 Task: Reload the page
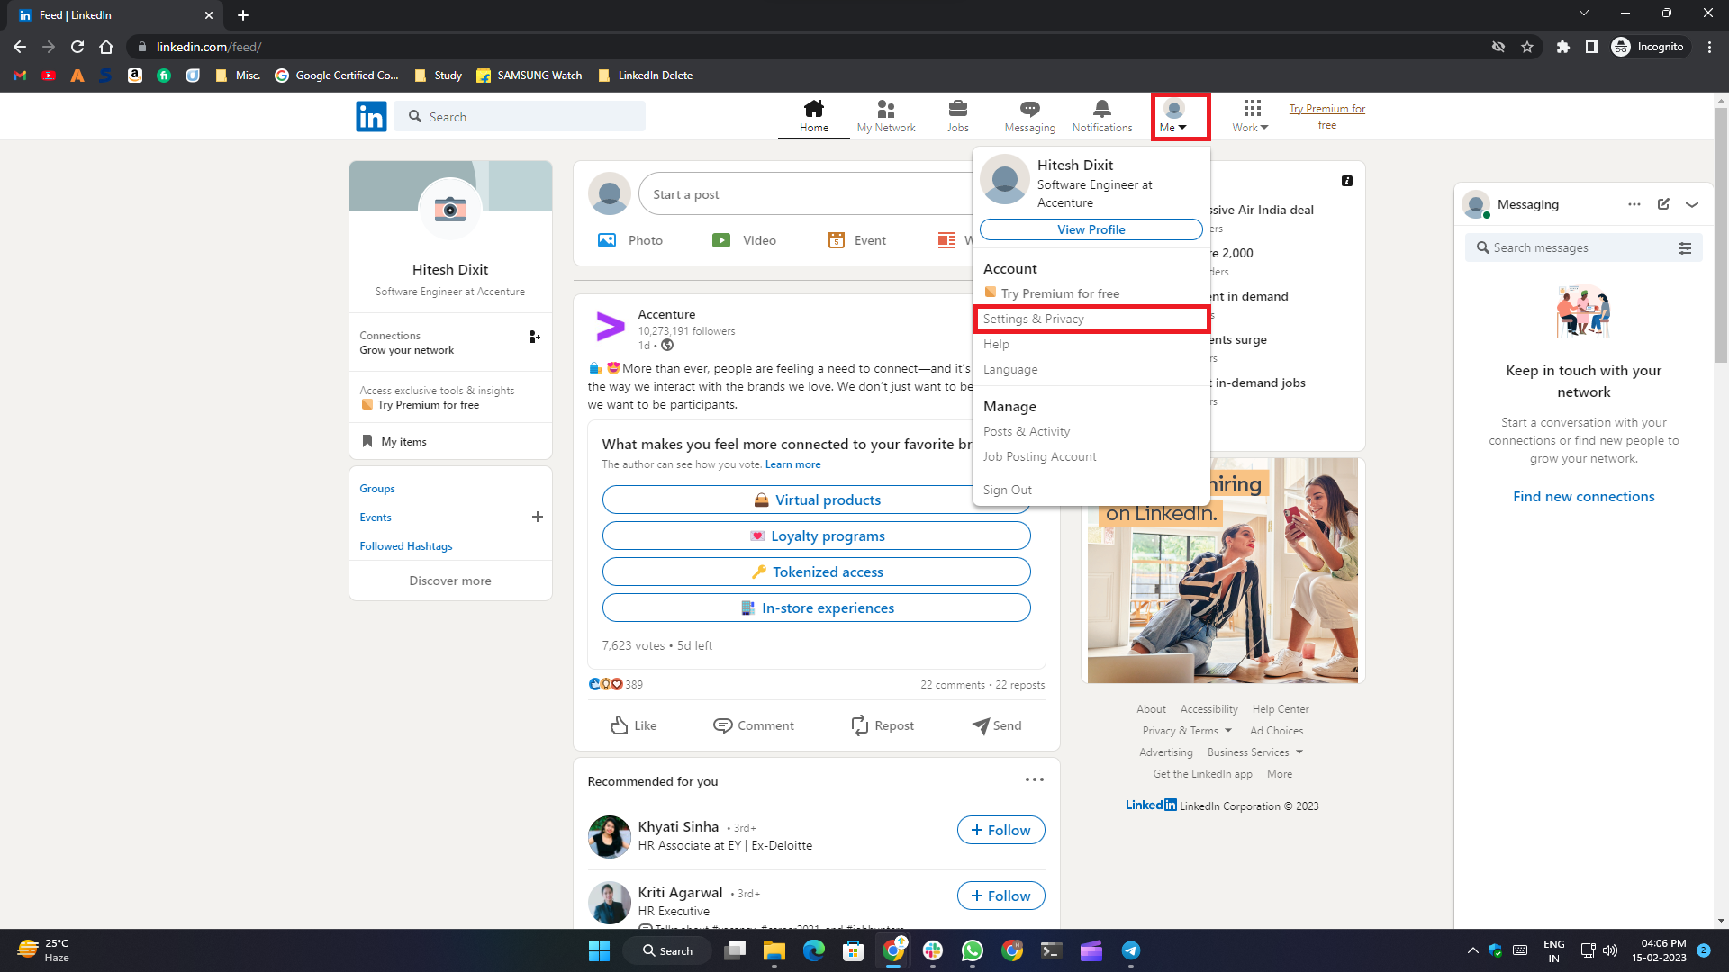77,47
